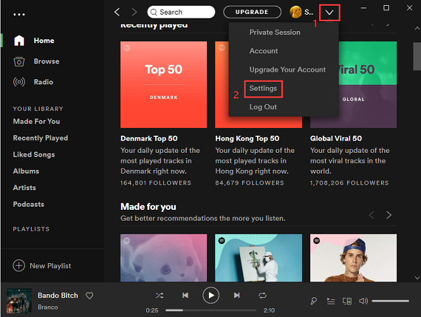Start a Private Session
Viewport: 421px width, 317px height.
point(275,32)
